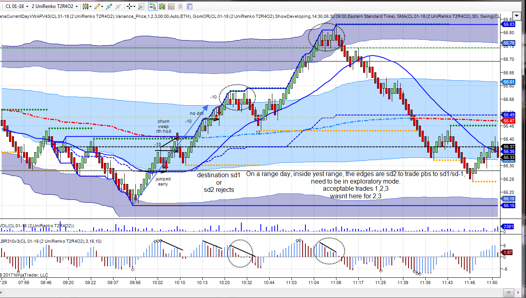526x298 pixels.
Task: Open the Strategies dollar-sign icon
Action: click(x=180, y=6)
